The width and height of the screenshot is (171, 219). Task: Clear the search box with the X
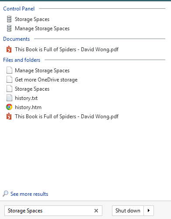[x=96, y=211]
